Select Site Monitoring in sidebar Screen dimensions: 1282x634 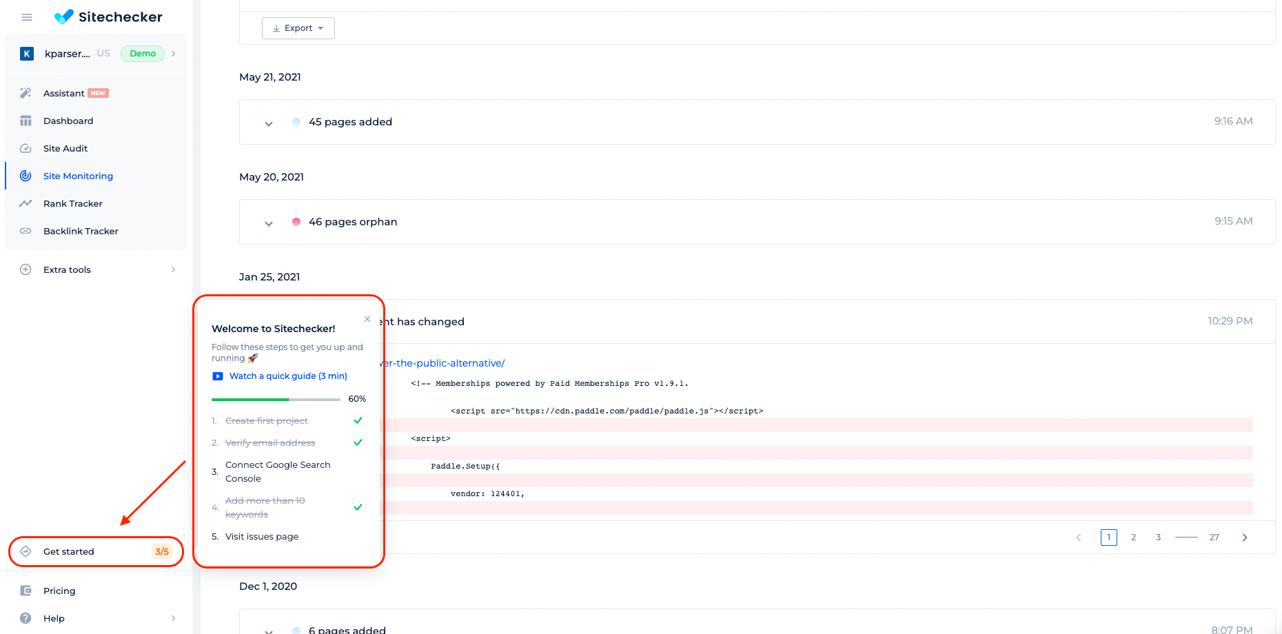[x=78, y=176]
